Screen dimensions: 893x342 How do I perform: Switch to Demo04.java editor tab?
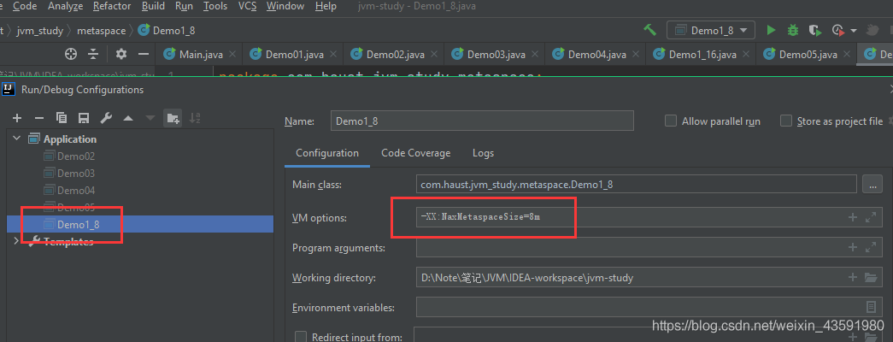pyautogui.click(x=596, y=55)
